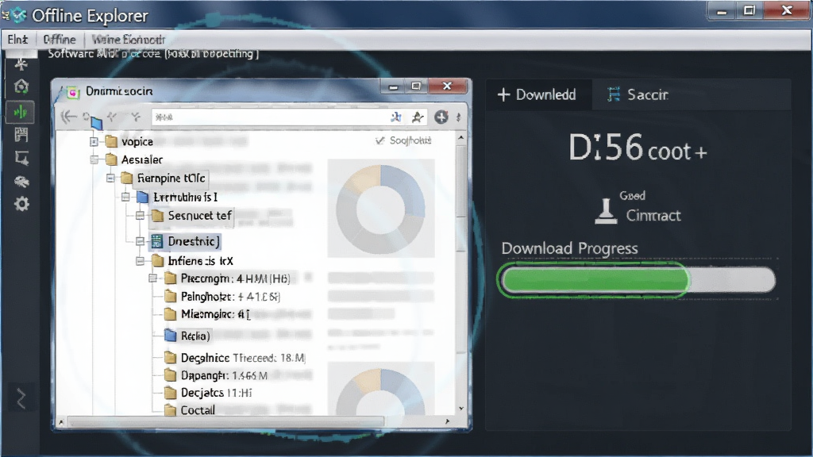Click the horizontal scrollbar right arrow
The image size is (813, 457).
[448, 422]
